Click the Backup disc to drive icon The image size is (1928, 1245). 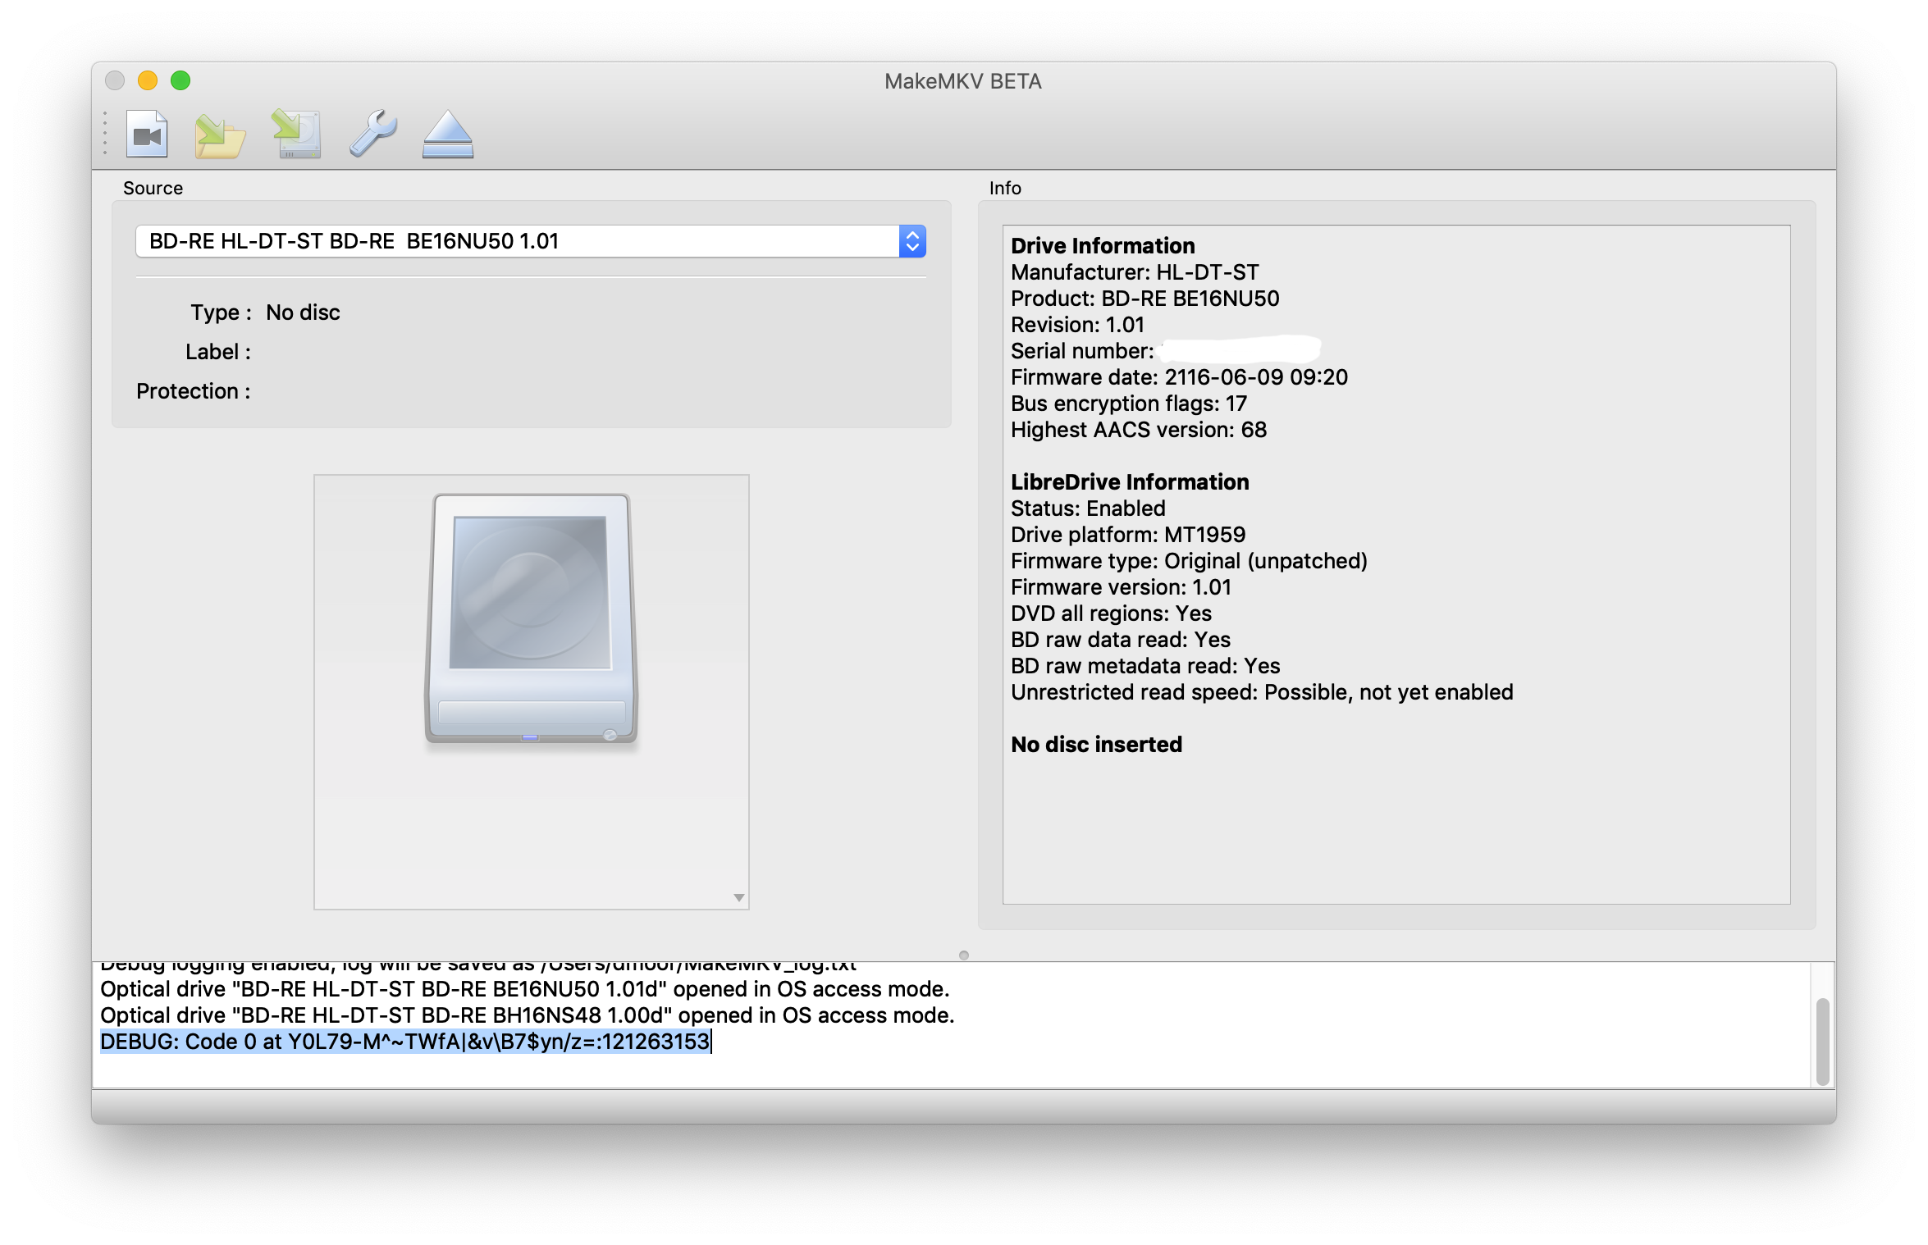[296, 134]
